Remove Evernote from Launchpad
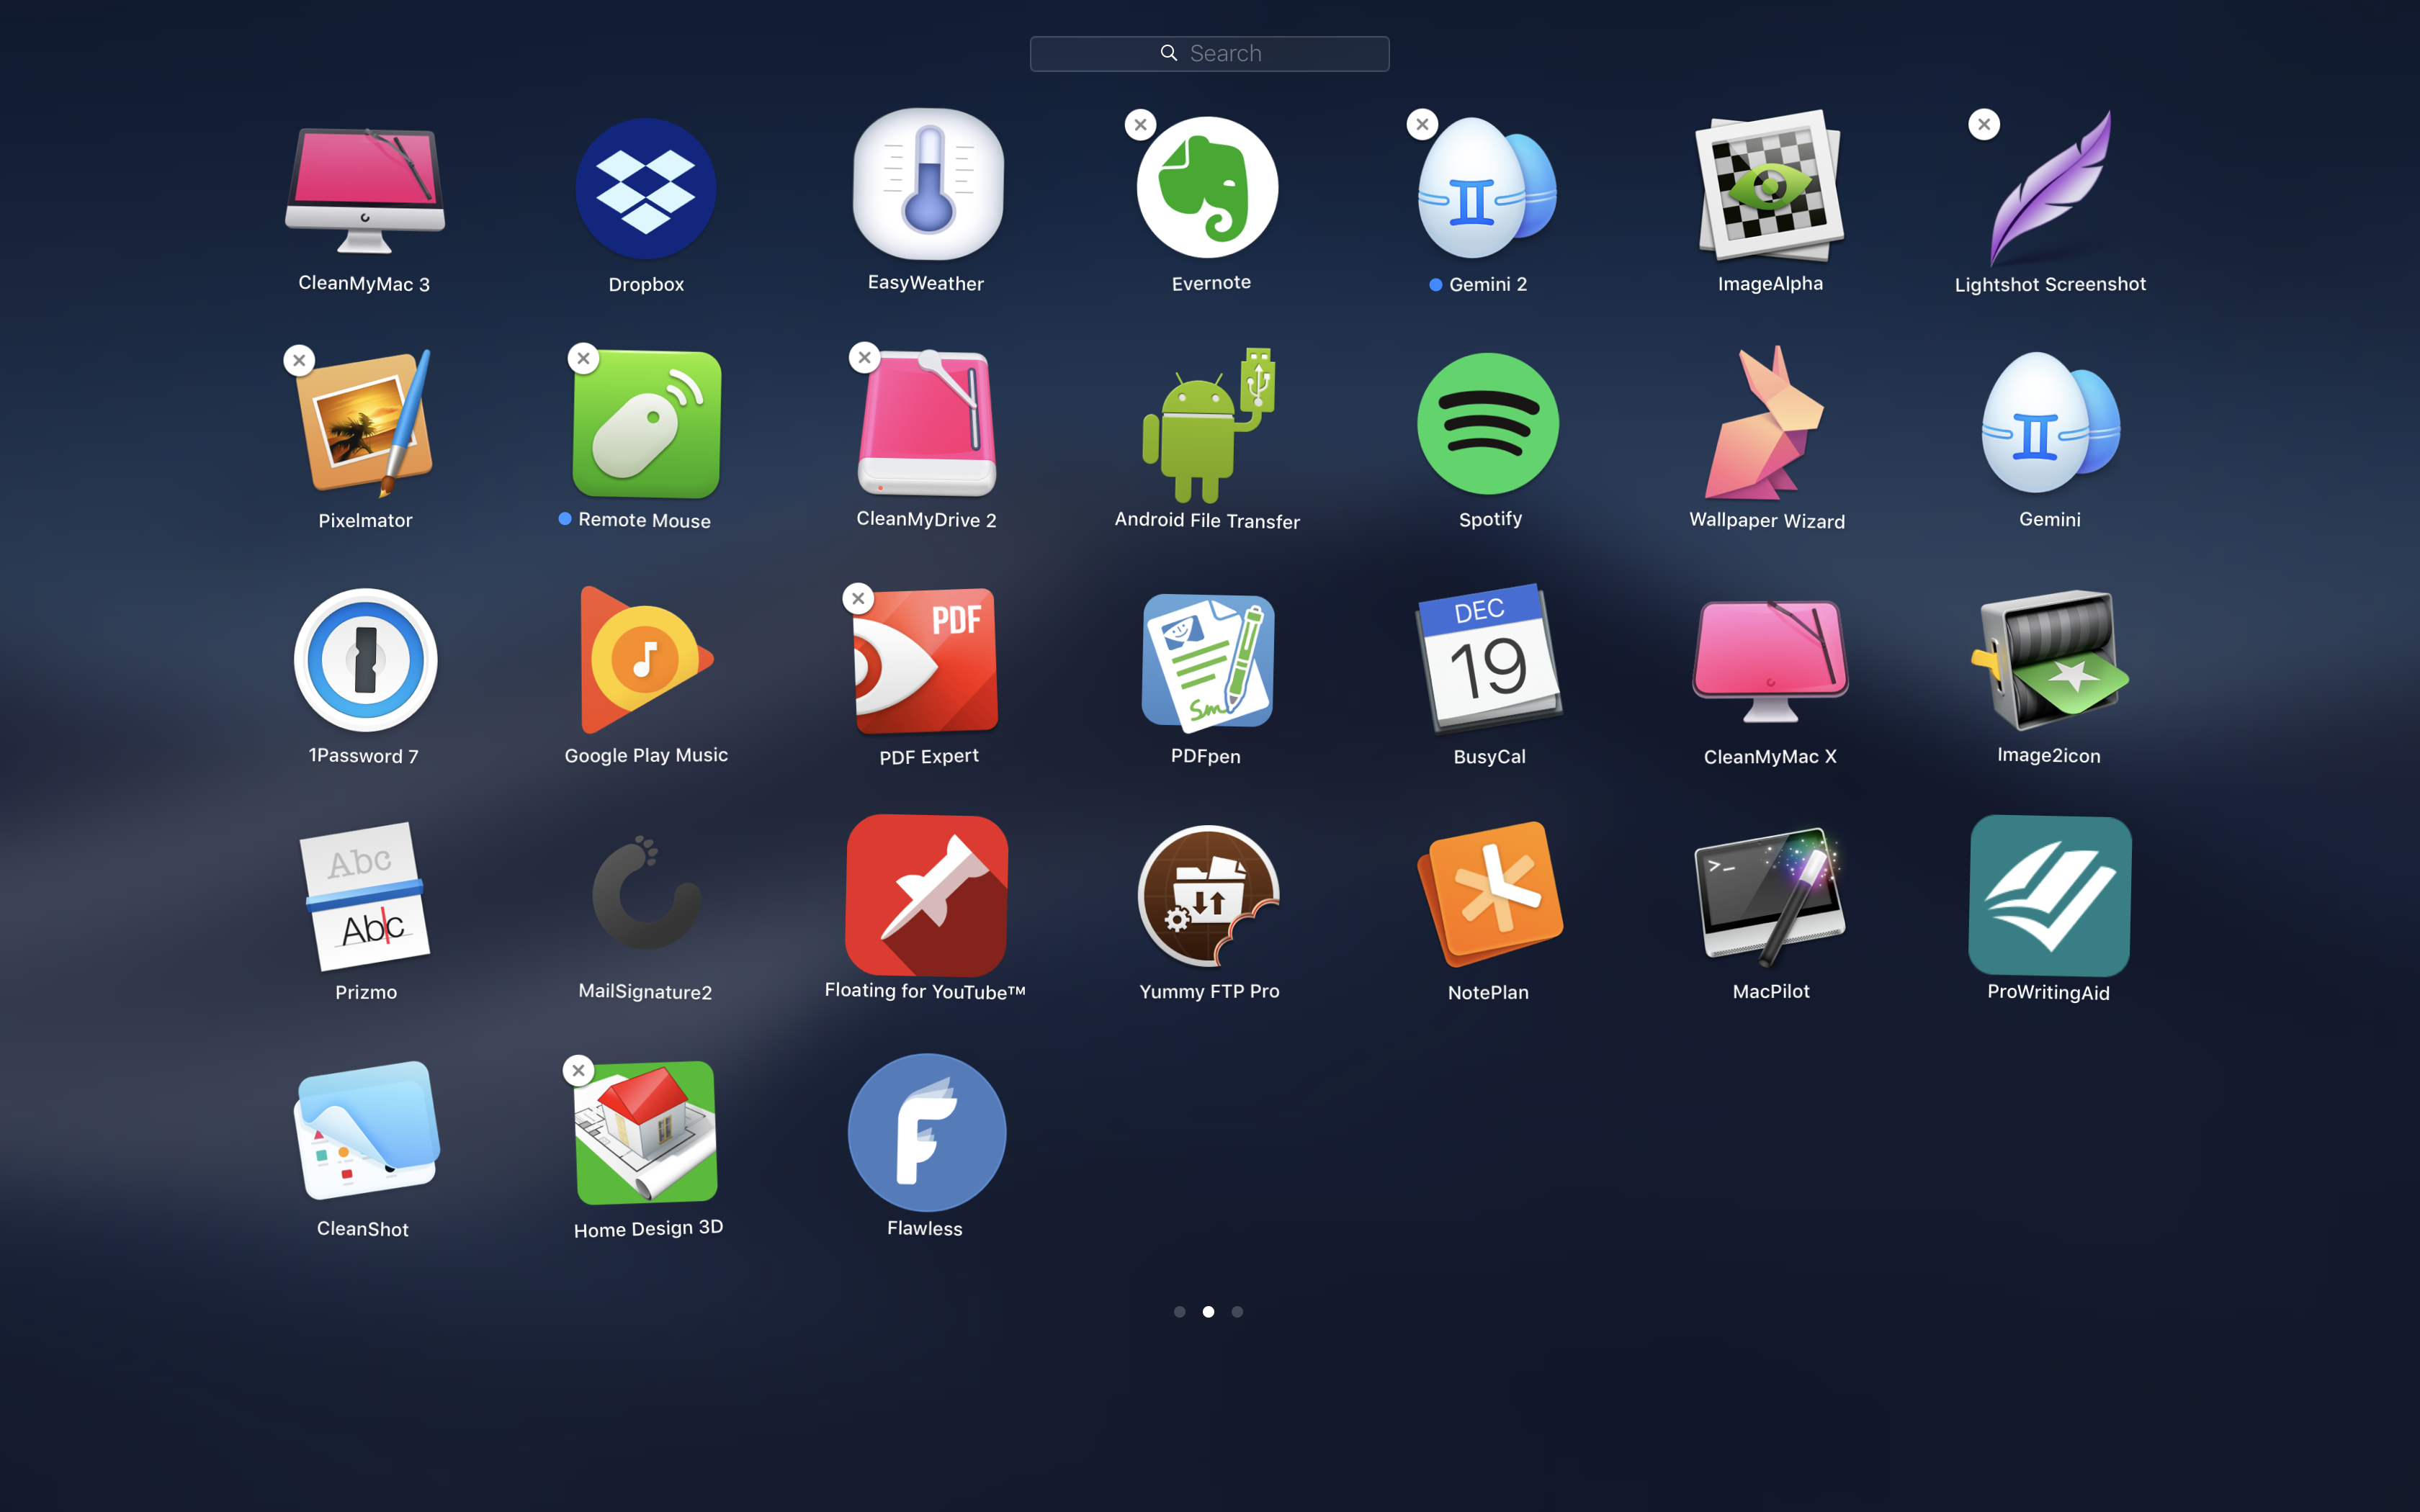 [x=1139, y=124]
